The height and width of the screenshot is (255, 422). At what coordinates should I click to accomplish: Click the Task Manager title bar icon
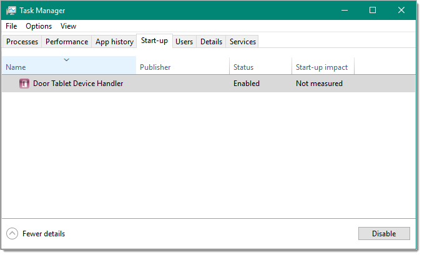click(11, 11)
